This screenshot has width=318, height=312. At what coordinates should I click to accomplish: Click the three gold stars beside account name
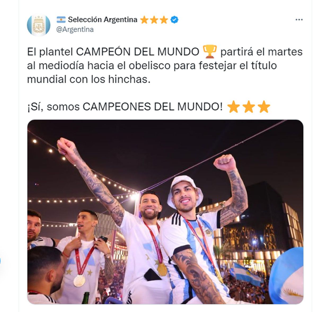[x=154, y=20]
